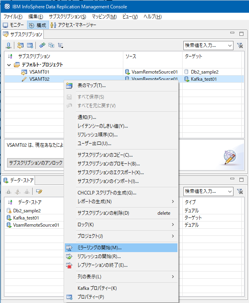Maximize the サブスクリプション panel

pos(241,34)
